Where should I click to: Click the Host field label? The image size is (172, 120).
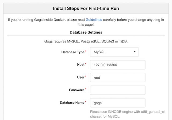click(80, 65)
